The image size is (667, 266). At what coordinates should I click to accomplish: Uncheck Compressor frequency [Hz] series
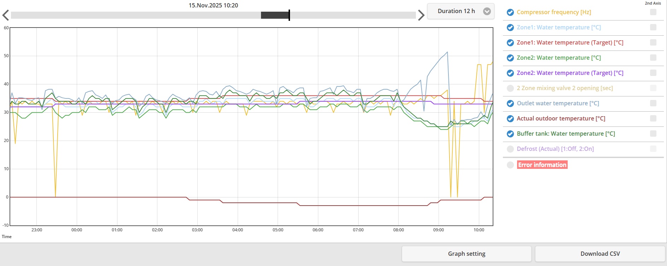click(510, 12)
